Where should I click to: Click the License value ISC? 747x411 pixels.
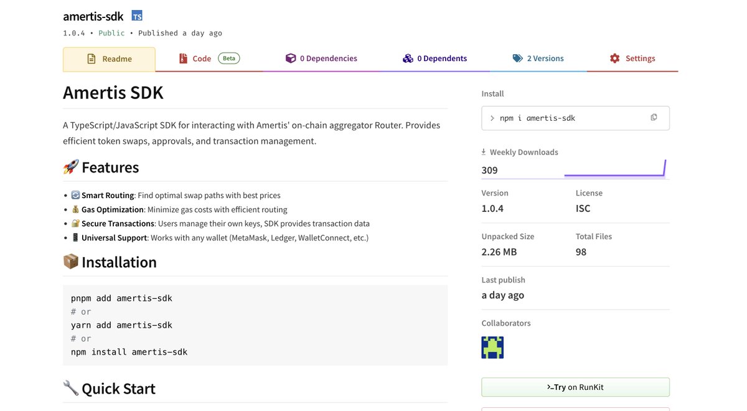[583, 209]
